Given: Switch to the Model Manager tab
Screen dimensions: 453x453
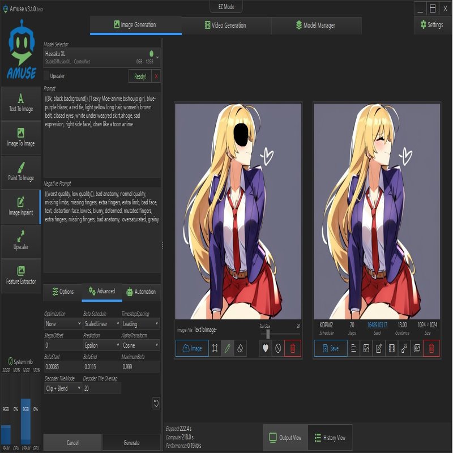Looking at the screenshot, I should 317,25.
